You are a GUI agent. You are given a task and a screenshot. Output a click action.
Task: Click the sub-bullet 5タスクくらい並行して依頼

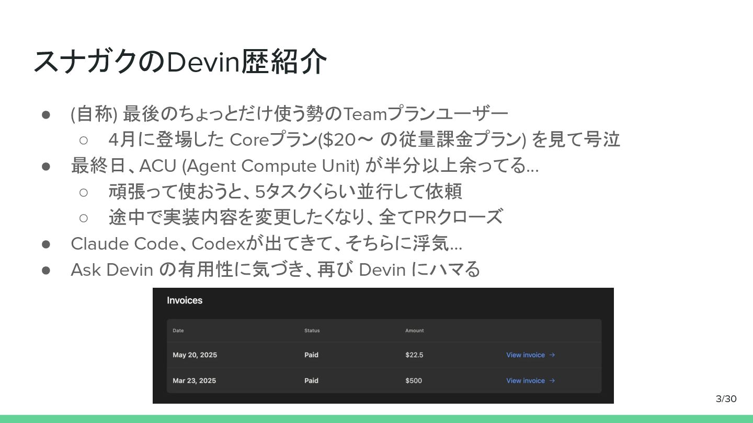(285, 192)
